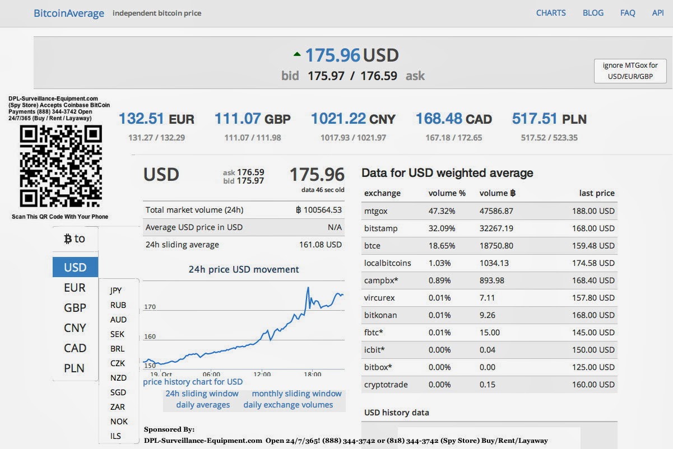Choose NZD from the extra currencies menu

pos(118,378)
